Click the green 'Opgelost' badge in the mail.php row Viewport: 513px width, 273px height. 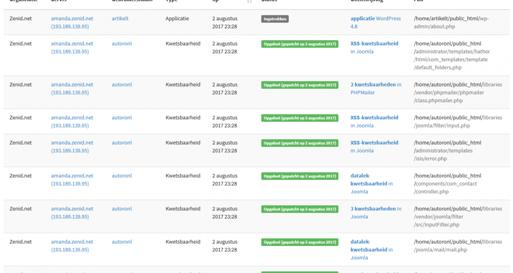300,242
